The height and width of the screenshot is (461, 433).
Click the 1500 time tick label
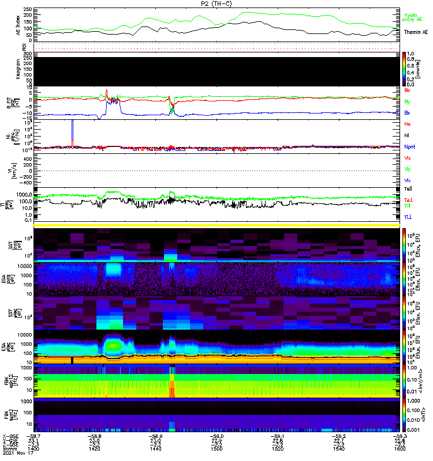(217, 449)
